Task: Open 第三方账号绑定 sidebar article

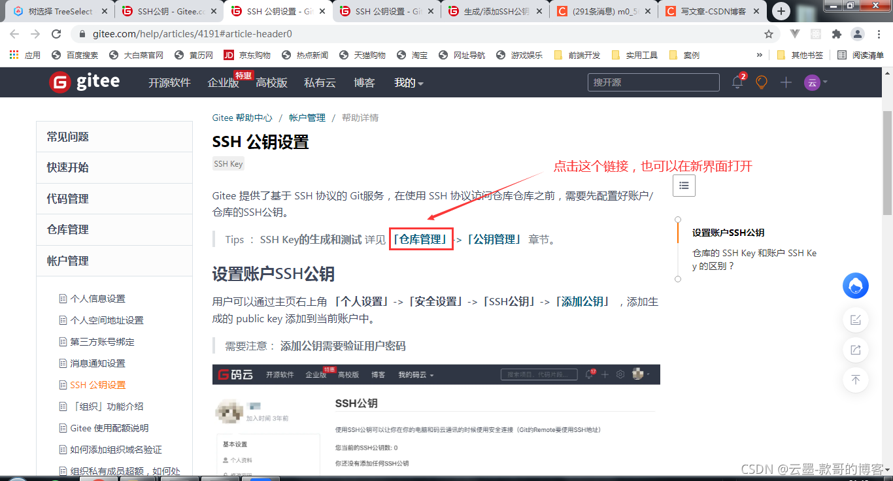Action: [102, 342]
